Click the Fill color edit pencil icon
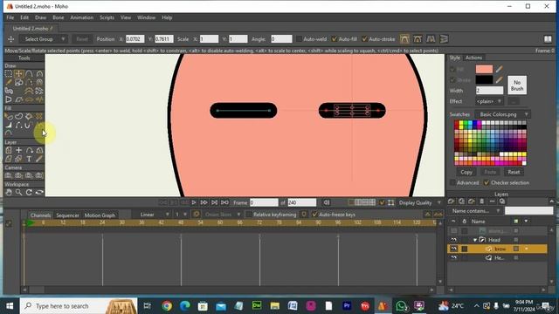This screenshot has width=559, height=314. (499, 69)
